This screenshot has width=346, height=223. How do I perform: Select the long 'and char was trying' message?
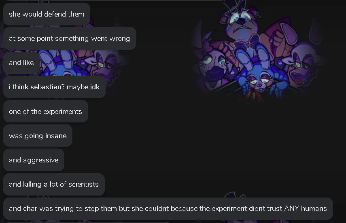click(168, 208)
